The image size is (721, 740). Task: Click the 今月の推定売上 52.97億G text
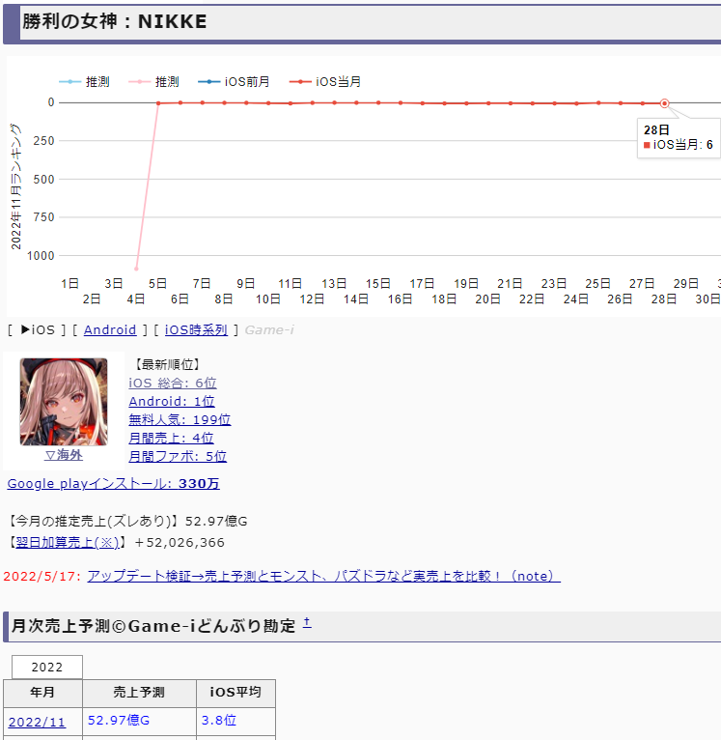(127, 521)
